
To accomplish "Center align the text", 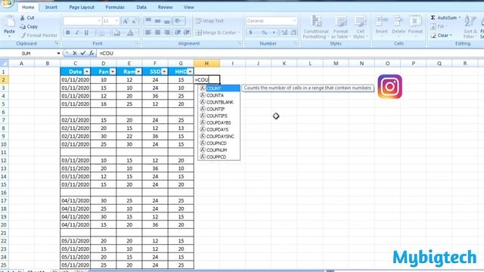I will point(157,32).
